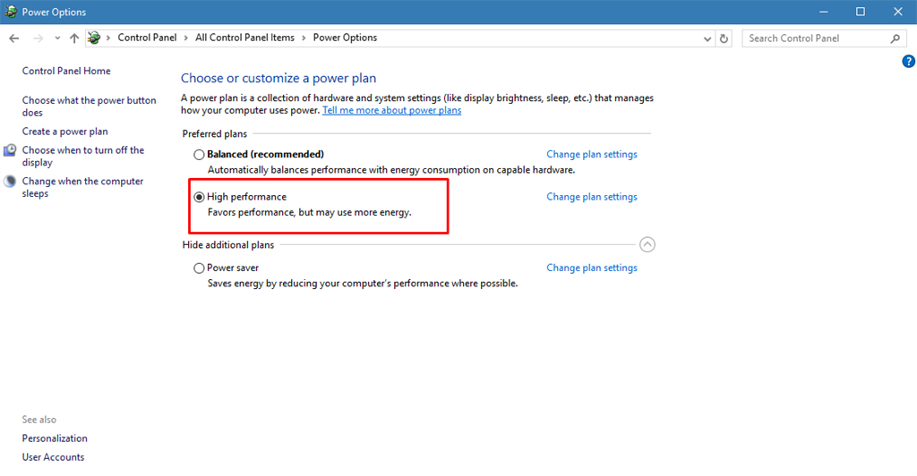The height and width of the screenshot is (476, 917).
Task: Click the search magnifier icon
Action: [x=895, y=38]
